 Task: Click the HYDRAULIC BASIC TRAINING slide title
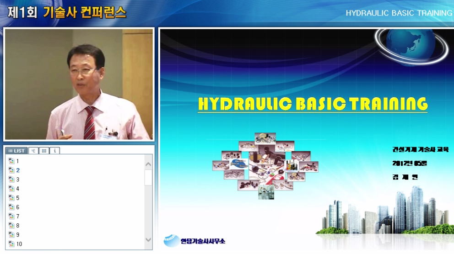click(313, 104)
